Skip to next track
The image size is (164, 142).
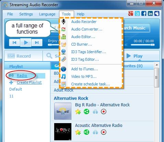coord(37,43)
